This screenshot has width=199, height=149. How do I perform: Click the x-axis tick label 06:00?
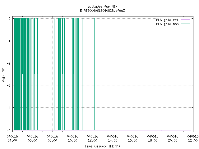click(32, 140)
